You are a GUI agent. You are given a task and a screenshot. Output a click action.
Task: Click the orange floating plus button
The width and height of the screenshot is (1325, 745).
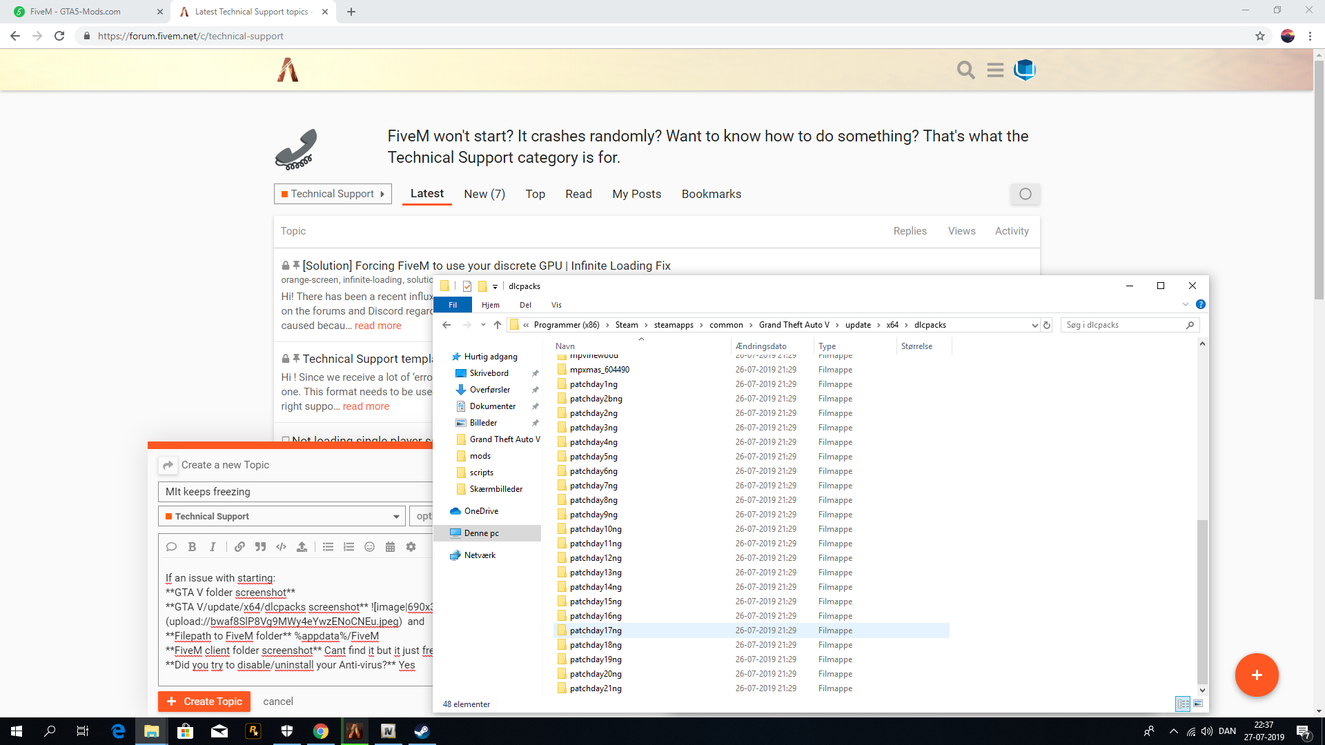click(1257, 675)
